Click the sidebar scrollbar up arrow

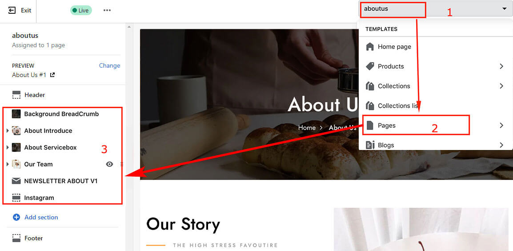pos(129,27)
